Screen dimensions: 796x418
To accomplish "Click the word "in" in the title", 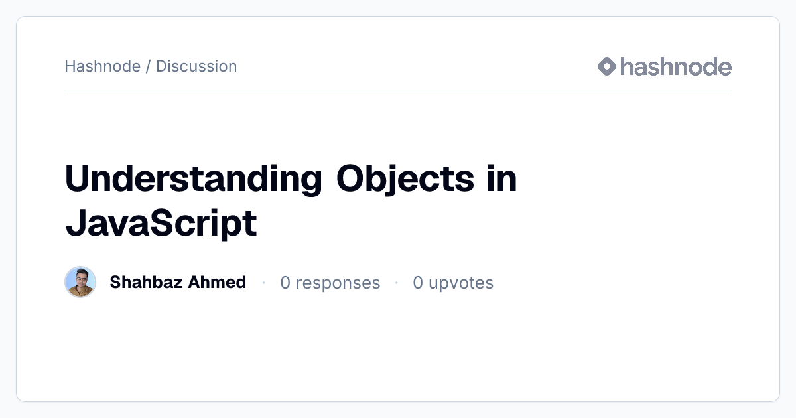I will coord(502,178).
